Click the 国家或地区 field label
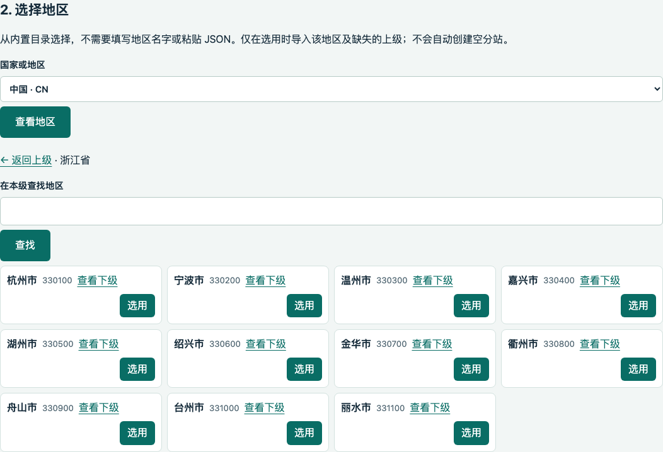The image size is (663, 452). (x=23, y=65)
